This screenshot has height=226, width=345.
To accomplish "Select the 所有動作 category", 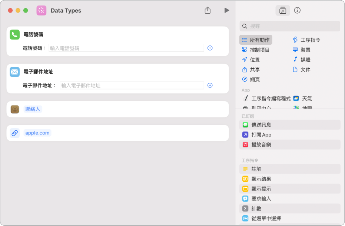I will coord(256,40).
